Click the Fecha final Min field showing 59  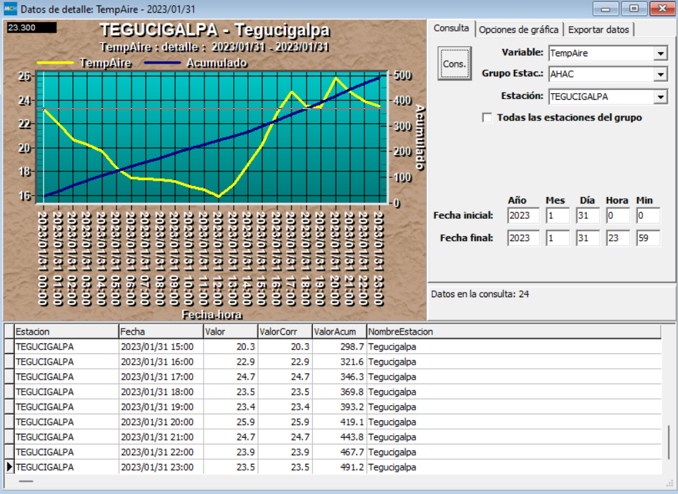click(648, 238)
